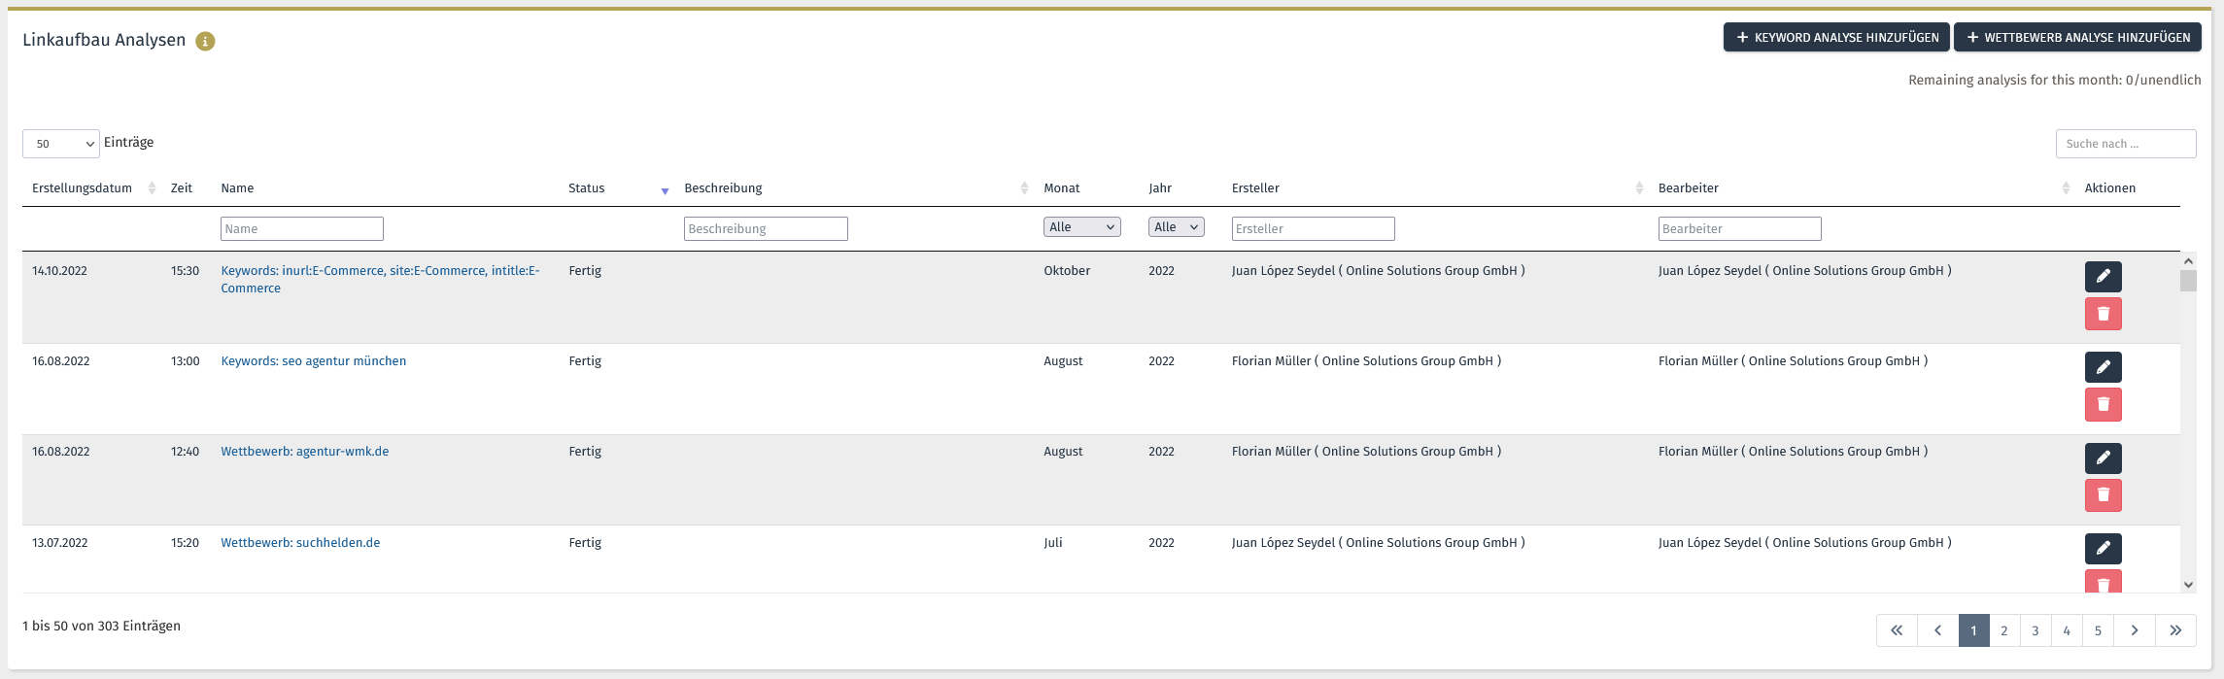Image resolution: width=2224 pixels, height=679 pixels.
Task: Sort by Erstellungsdatum column arrows
Action: 152,188
